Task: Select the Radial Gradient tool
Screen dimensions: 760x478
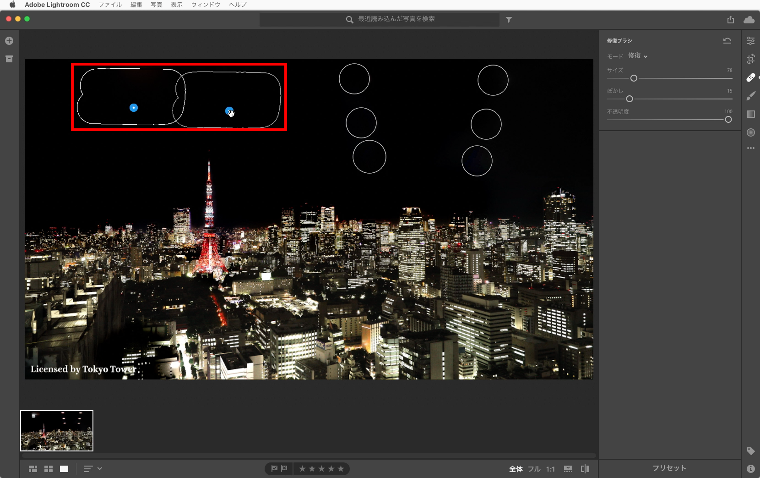Action: pyautogui.click(x=751, y=132)
